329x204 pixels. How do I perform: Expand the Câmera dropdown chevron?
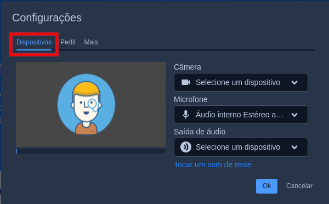click(x=294, y=82)
